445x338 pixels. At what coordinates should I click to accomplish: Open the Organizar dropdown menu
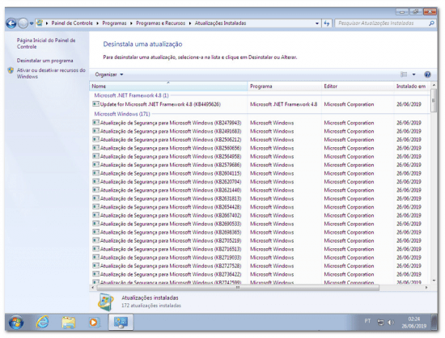(x=109, y=74)
